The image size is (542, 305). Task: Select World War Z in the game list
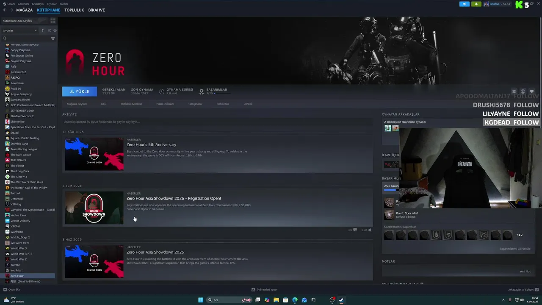[x=19, y=259]
